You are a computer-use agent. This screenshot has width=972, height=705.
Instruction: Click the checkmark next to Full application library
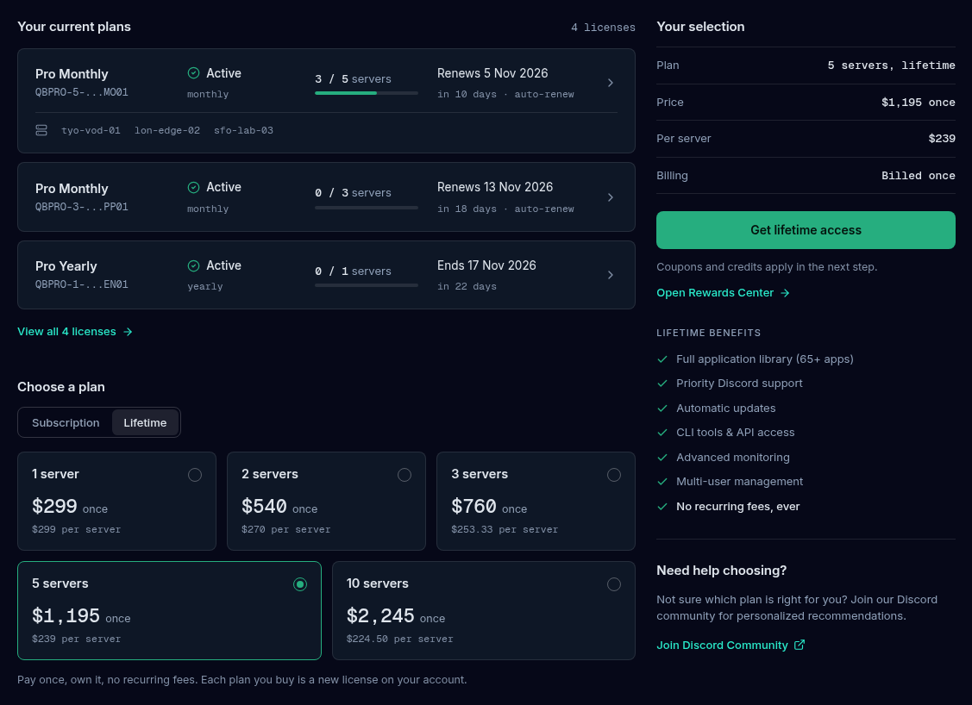coord(662,359)
